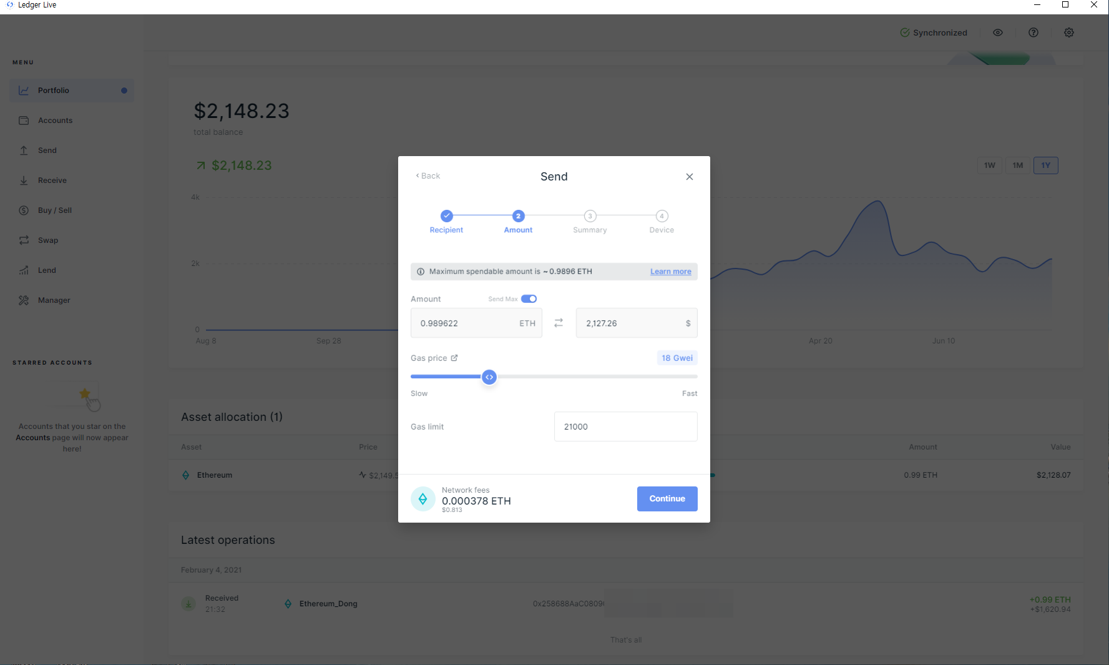Click the 0x258688AaC0809 operation address
Image resolution: width=1109 pixels, height=665 pixels.
tap(569, 604)
